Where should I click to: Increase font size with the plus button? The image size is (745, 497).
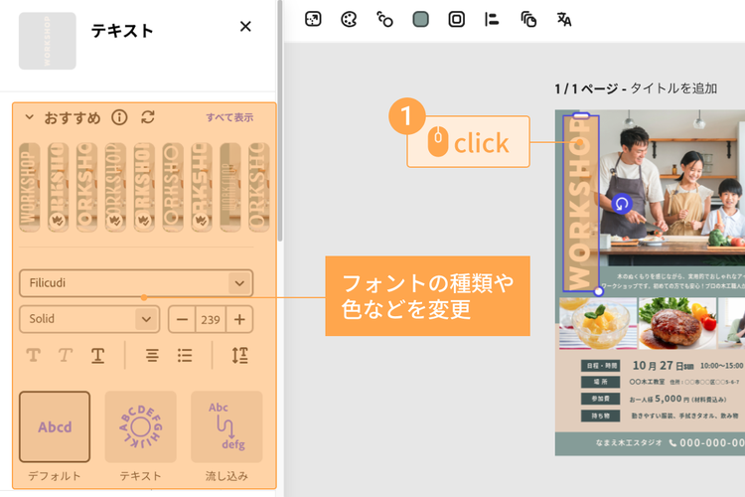[x=239, y=319]
